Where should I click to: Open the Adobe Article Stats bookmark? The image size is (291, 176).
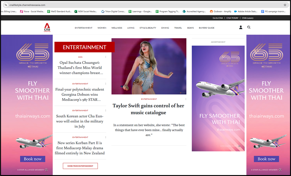(x=246, y=11)
